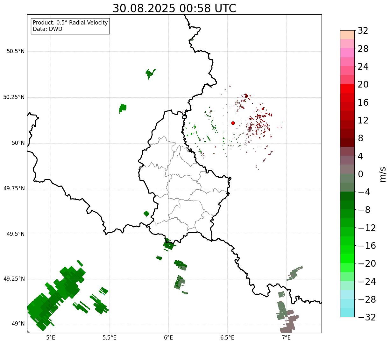Click the title '30.08.2025 00:58 UTC'
This screenshot has height=344, width=390.
(174, 8)
